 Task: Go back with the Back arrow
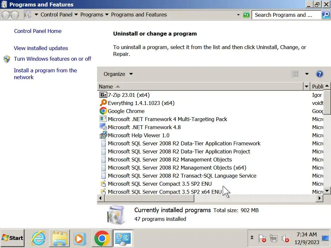click(x=6, y=15)
